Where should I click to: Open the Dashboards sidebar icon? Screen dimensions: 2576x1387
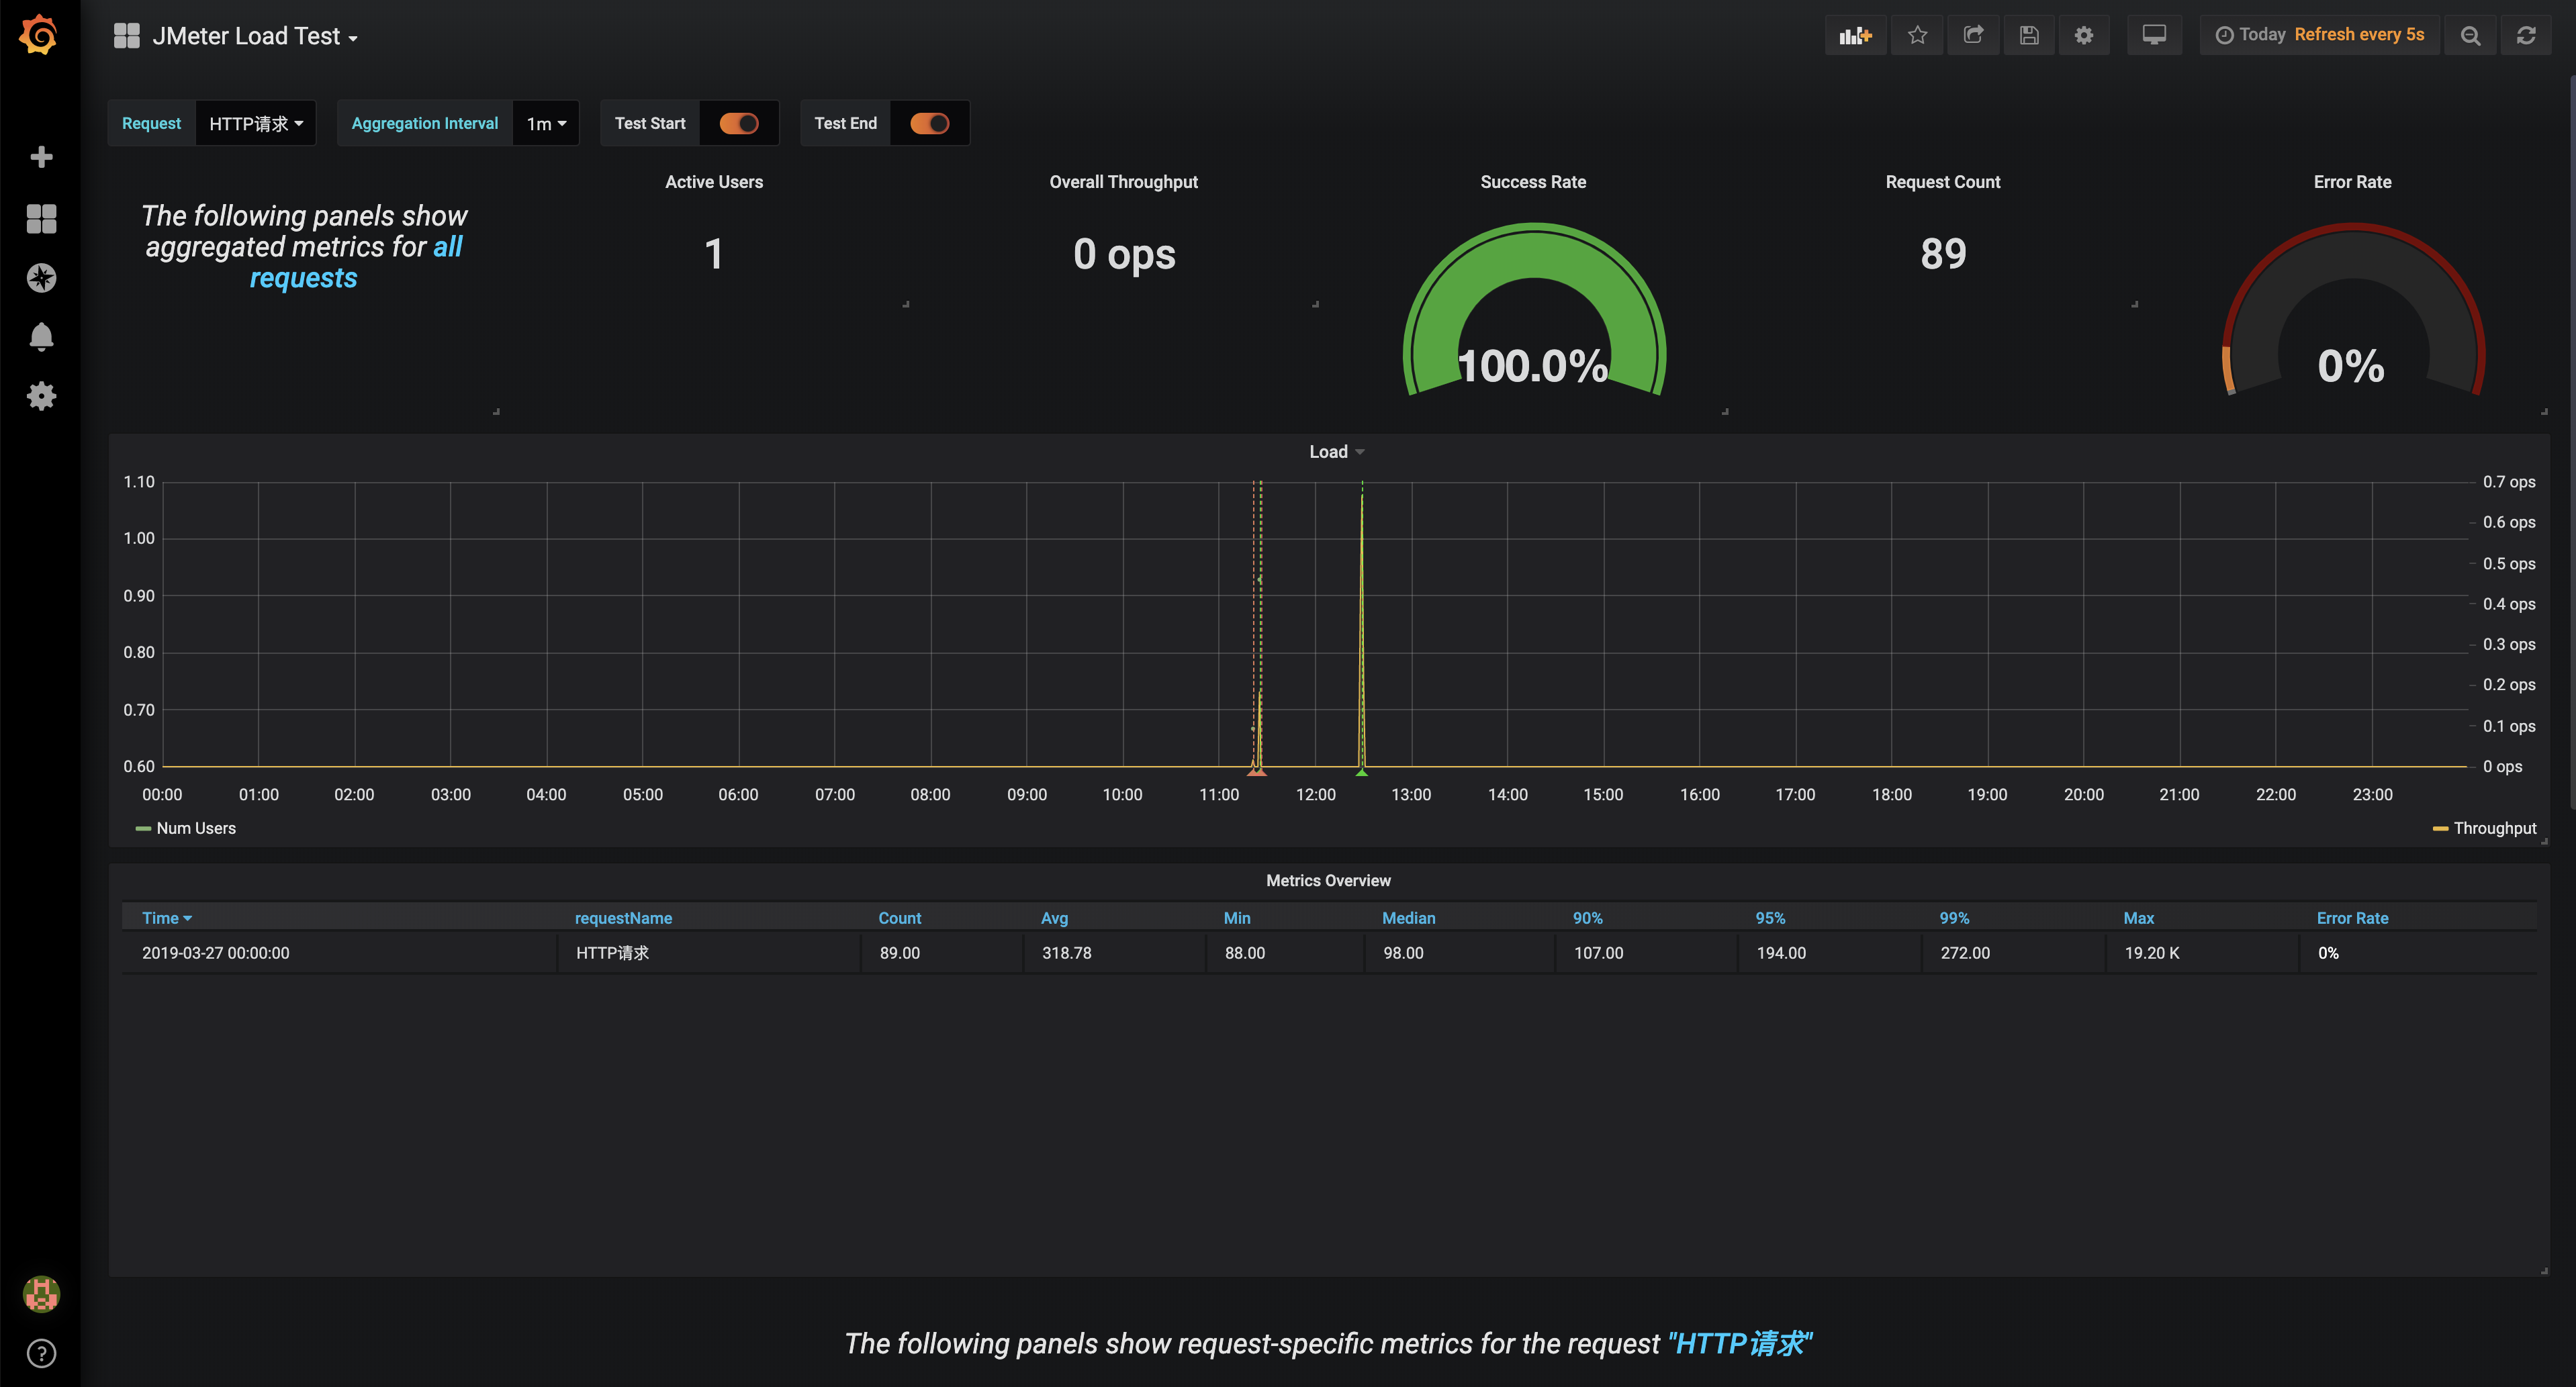(x=41, y=218)
